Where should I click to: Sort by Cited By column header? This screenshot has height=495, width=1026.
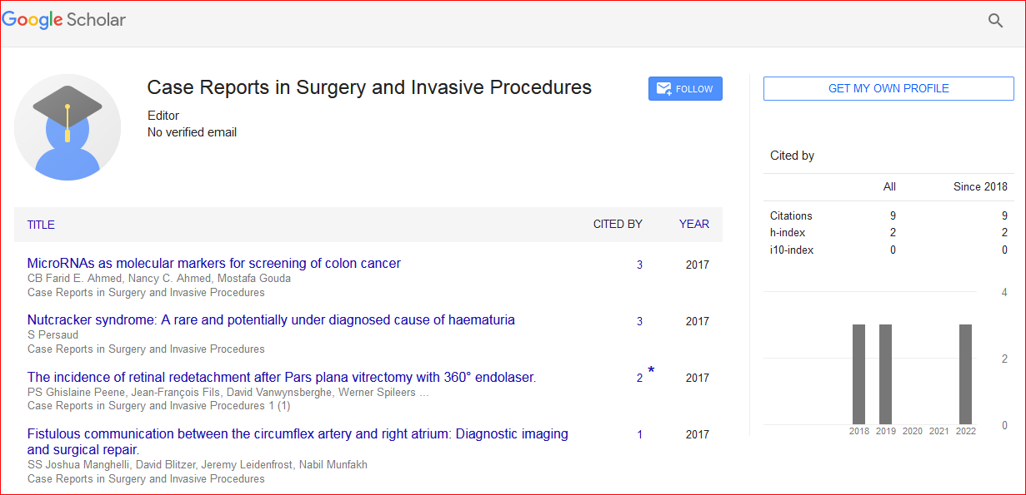point(617,224)
